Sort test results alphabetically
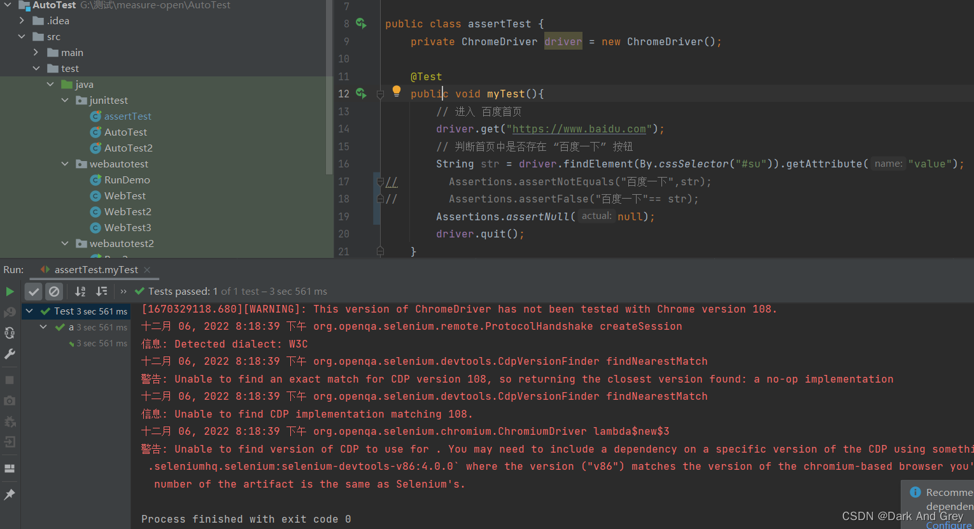 coord(80,292)
